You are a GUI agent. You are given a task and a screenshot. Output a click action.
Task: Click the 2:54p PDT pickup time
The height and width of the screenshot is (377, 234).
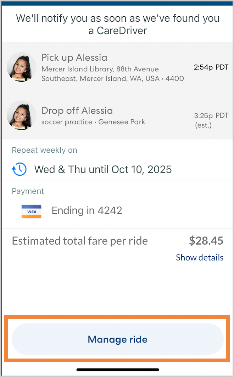point(211,67)
